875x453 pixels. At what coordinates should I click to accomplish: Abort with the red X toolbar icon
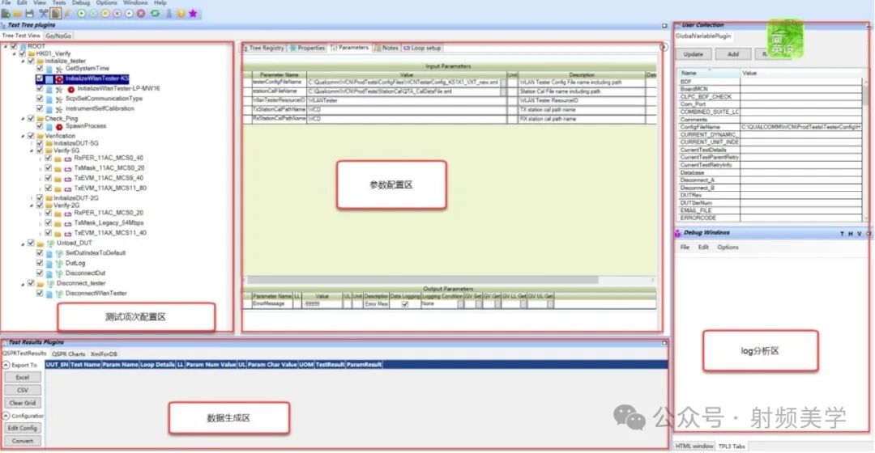click(141, 14)
